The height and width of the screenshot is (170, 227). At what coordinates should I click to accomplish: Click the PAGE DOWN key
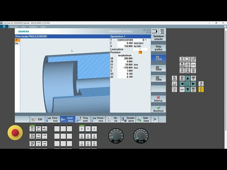coord(193,90)
